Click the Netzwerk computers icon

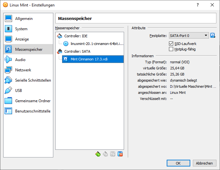8,70
